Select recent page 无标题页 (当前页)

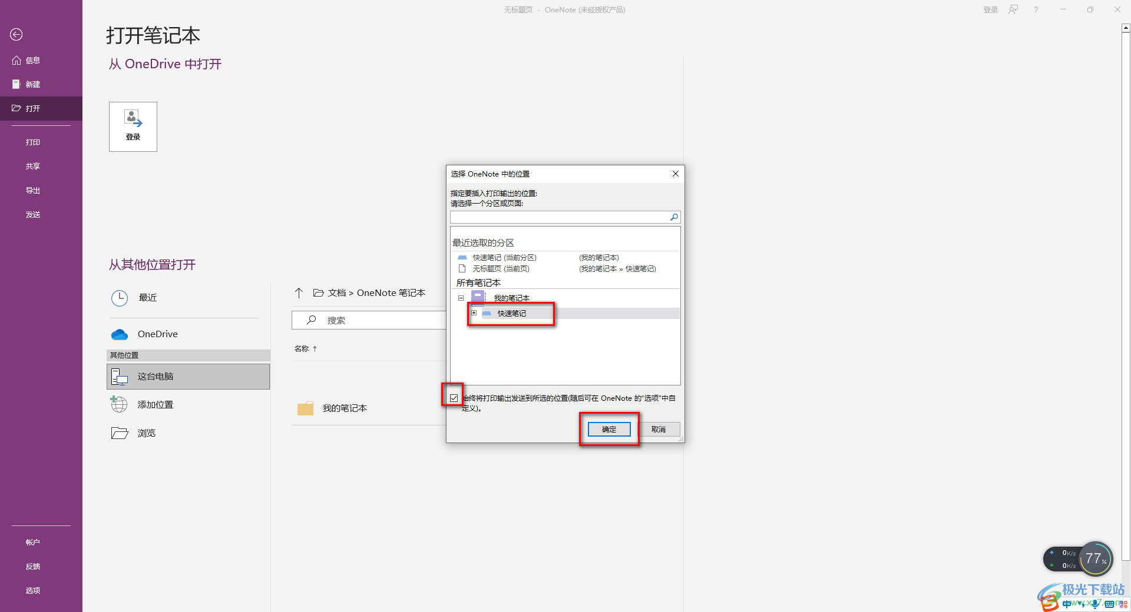click(x=501, y=269)
